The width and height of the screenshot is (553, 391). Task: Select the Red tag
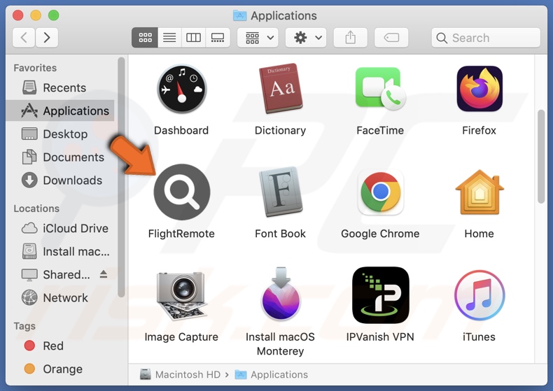pyautogui.click(x=60, y=346)
